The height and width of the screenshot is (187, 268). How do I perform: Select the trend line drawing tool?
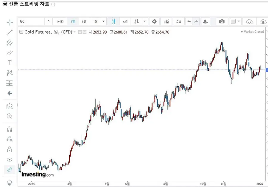[x=10, y=33]
